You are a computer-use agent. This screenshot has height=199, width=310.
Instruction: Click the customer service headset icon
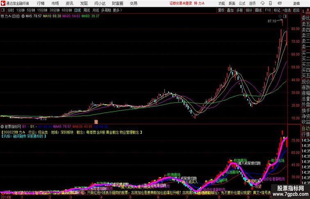tap(262, 3)
